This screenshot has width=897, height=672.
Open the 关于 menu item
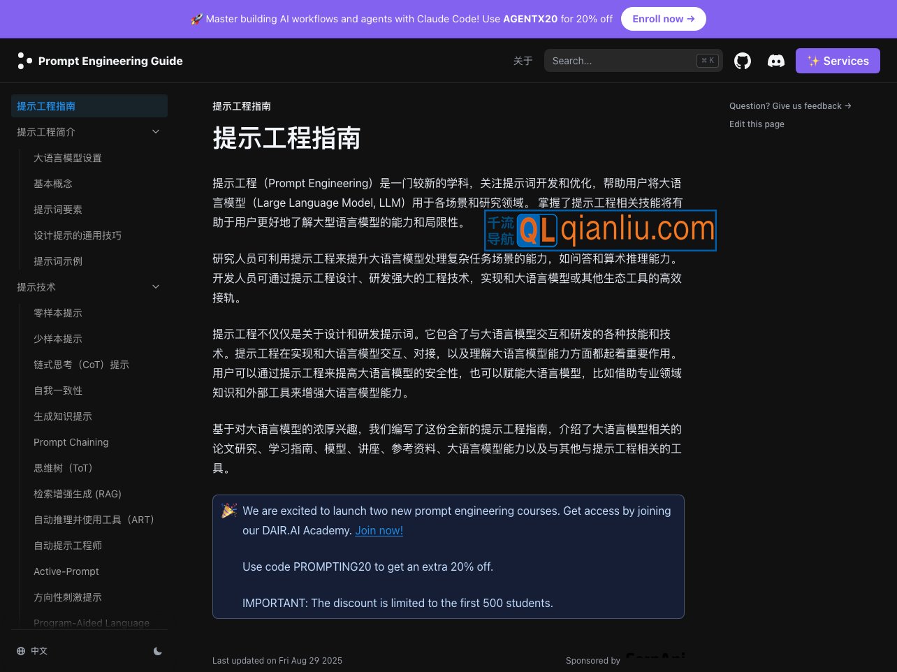click(x=523, y=61)
